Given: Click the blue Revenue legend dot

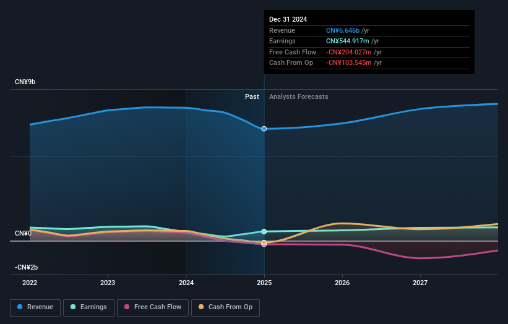Looking at the screenshot, I should pyautogui.click(x=20, y=307).
